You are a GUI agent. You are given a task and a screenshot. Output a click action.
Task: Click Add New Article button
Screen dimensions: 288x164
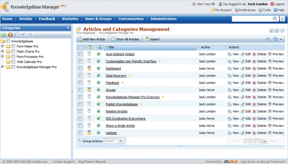pos(92,39)
